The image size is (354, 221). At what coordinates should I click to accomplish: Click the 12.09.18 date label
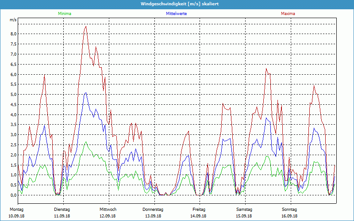(x=108, y=216)
